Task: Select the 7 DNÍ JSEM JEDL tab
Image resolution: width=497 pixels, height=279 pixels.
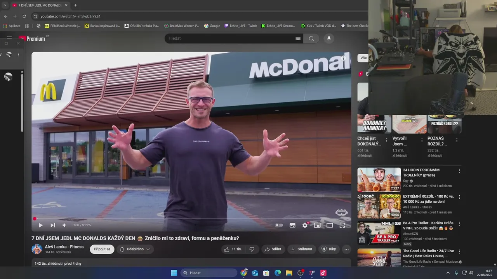Action: (40, 5)
